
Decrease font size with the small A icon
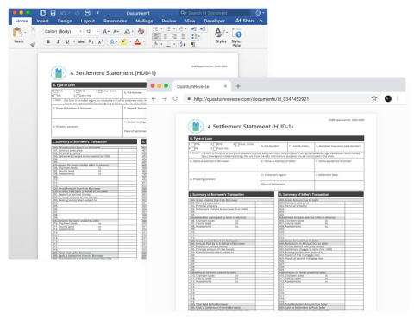point(116,31)
